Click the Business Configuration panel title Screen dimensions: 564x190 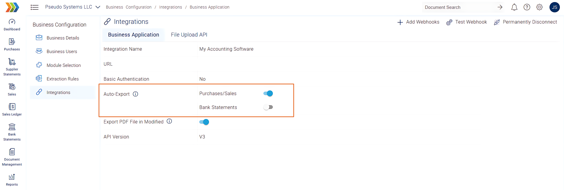[x=59, y=25]
